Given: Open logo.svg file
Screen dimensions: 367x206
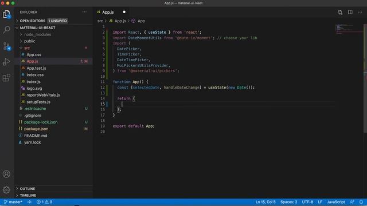Looking at the screenshot, I should (x=54, y=89).
